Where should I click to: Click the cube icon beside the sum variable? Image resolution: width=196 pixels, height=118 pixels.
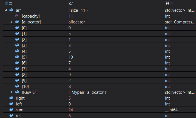coord(11,110)
